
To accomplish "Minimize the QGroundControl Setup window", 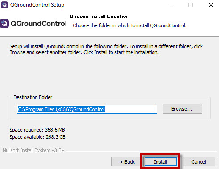I will (x=170, y=5).
